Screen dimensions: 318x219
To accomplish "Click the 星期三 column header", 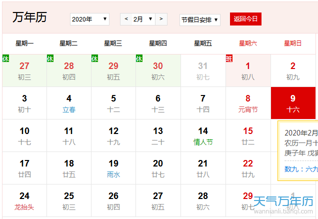I will 113,43.
